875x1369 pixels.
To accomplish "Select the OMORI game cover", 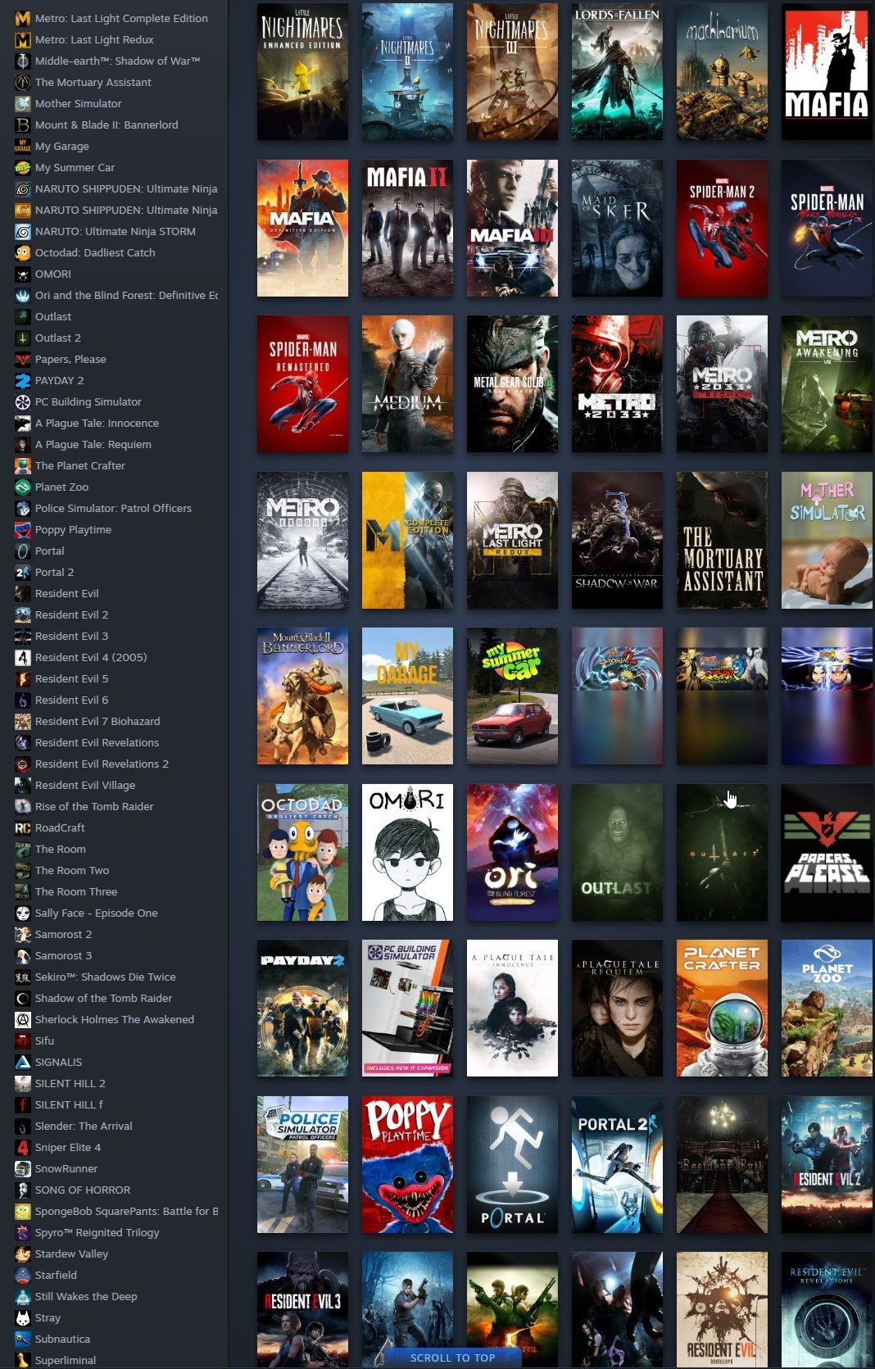I will [407, 852].
